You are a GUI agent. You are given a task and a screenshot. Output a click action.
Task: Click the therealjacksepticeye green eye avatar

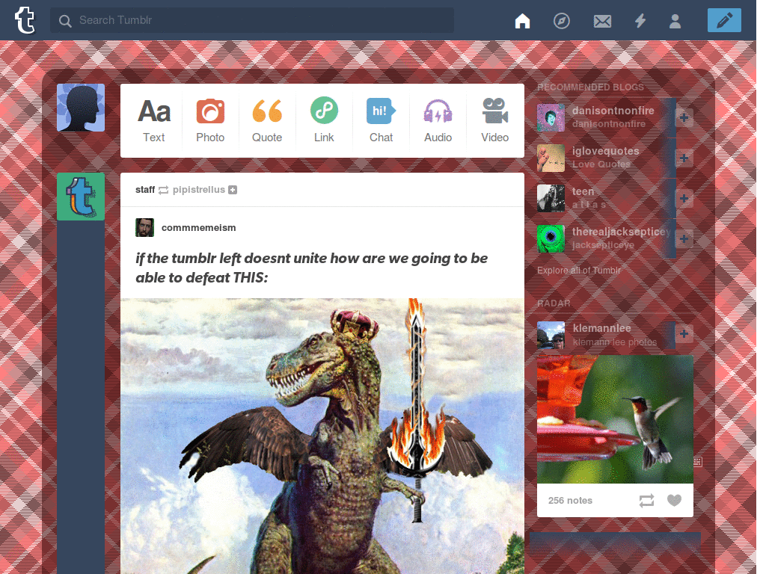pos(551,238)
